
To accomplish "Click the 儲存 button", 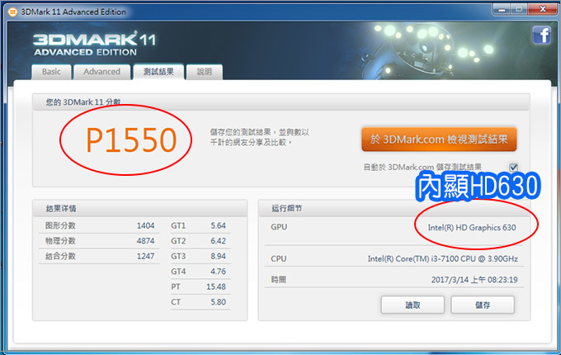I will coord(483,305).
